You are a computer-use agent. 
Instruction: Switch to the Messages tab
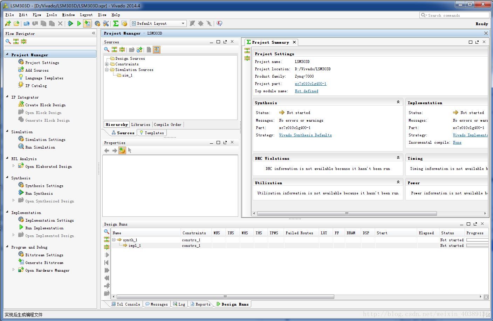coord(156,304)
